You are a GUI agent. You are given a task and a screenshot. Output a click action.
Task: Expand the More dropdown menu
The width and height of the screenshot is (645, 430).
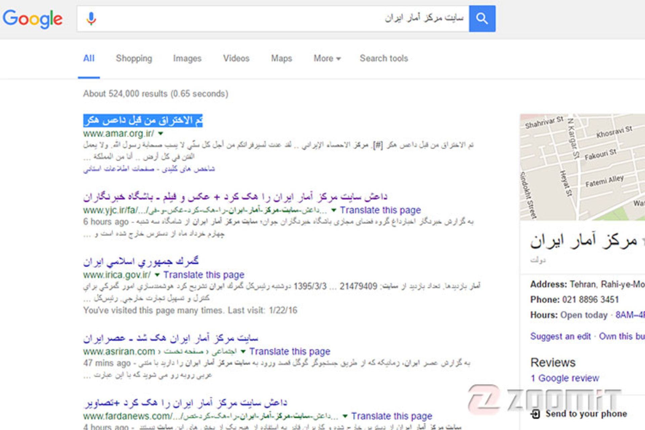[x=327, y=58]
